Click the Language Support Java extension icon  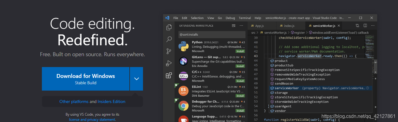[184, 119]
